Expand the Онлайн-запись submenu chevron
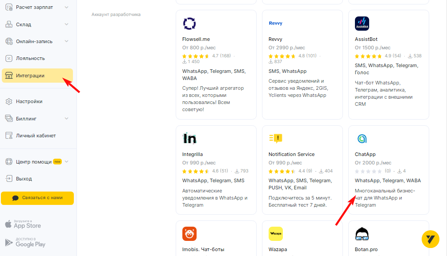 coord(67,41)
